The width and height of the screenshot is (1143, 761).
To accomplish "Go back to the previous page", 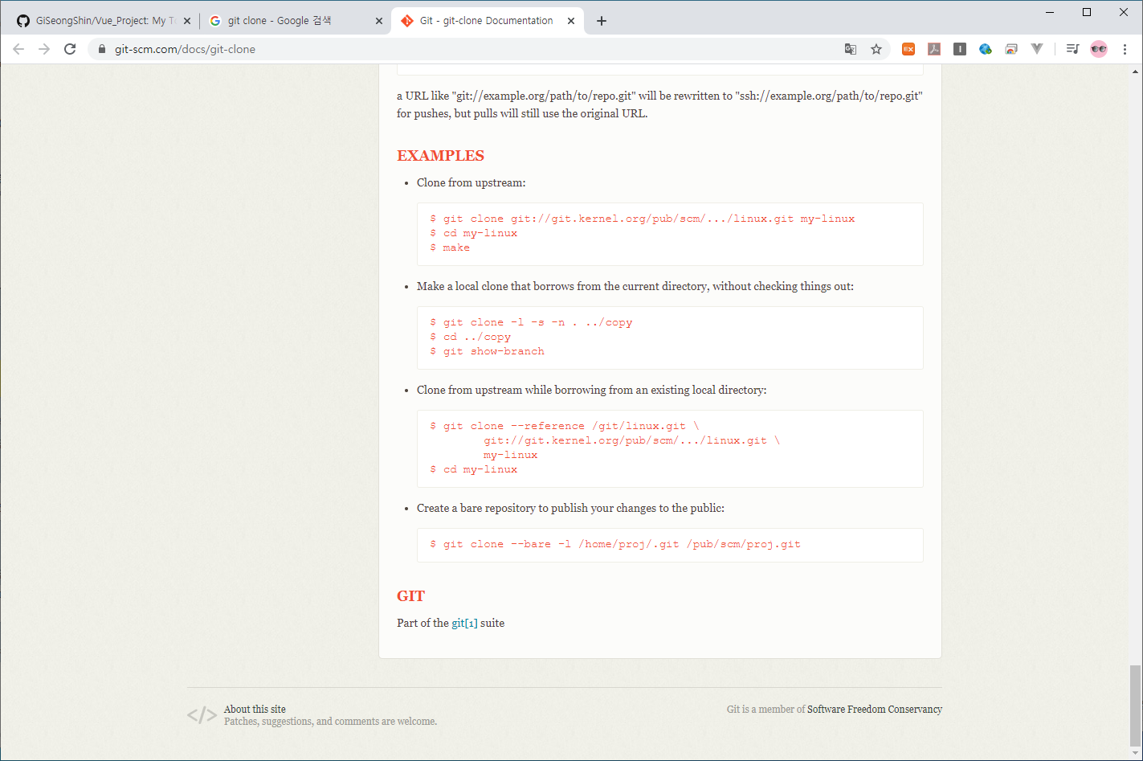I will tap(18, 49).
